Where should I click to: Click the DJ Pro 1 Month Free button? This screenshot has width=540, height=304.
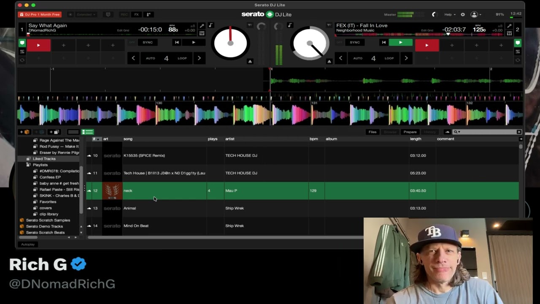40,14
